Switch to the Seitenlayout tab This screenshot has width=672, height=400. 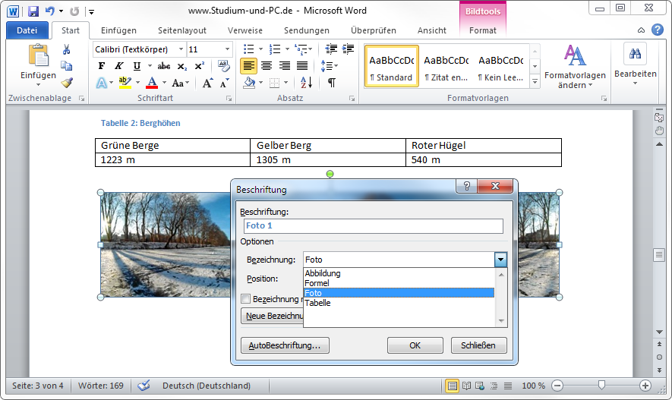(182, 30)
